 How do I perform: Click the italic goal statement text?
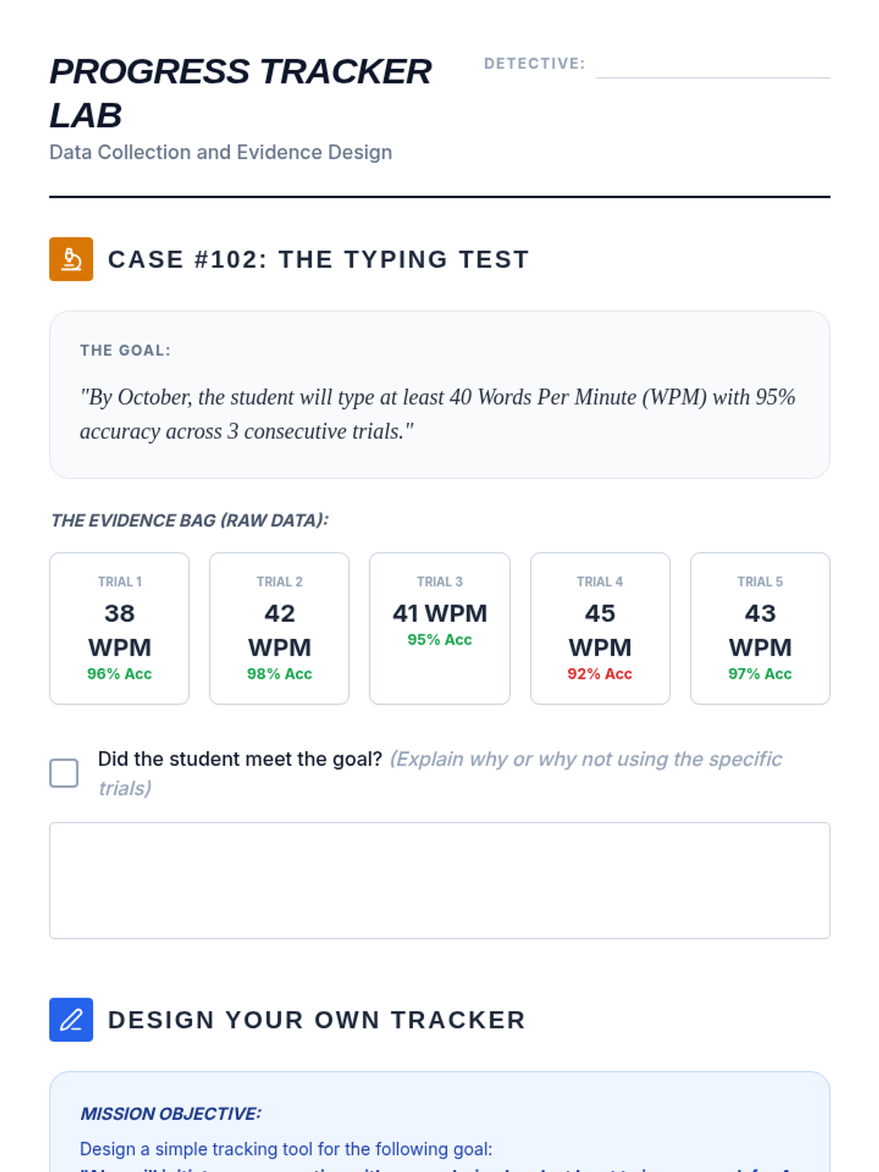(x=437, y=414)
